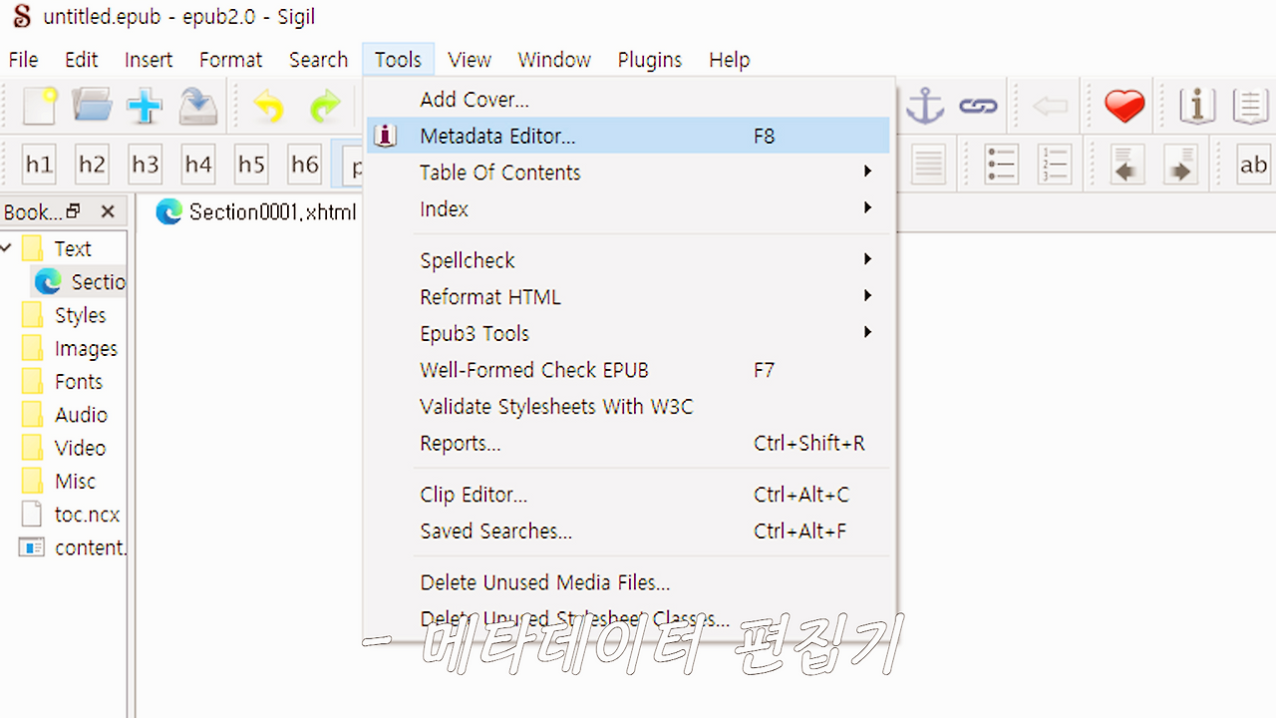The width and height of the screenshot is (1276, 718).
Task: Open the File menu
Action: [x=23, y=60]
